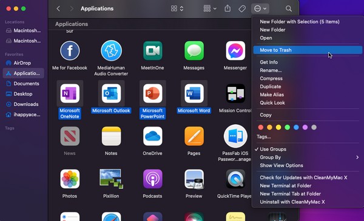Apply the red tag color
This screenshot has height=221, width=364.
pyautogui.click(x=261, y=127)
